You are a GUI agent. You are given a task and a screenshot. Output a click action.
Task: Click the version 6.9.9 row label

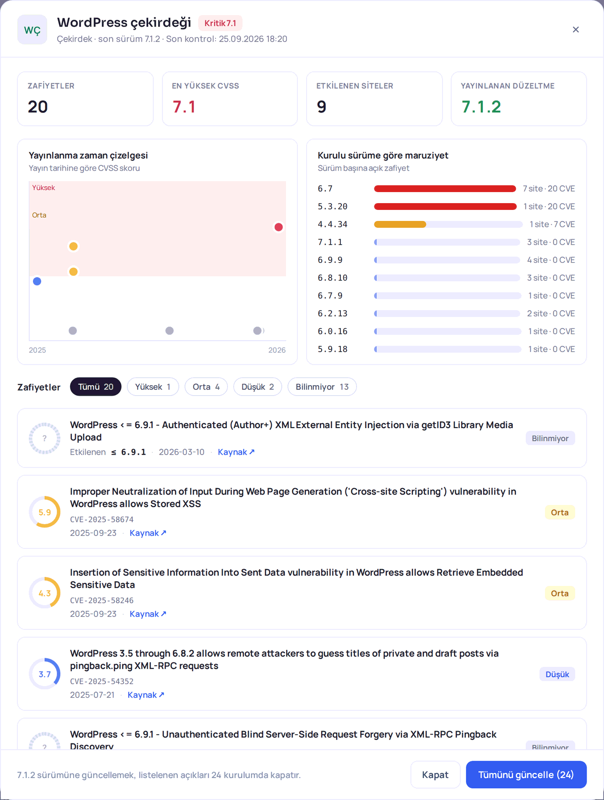(x=330, y=260)
